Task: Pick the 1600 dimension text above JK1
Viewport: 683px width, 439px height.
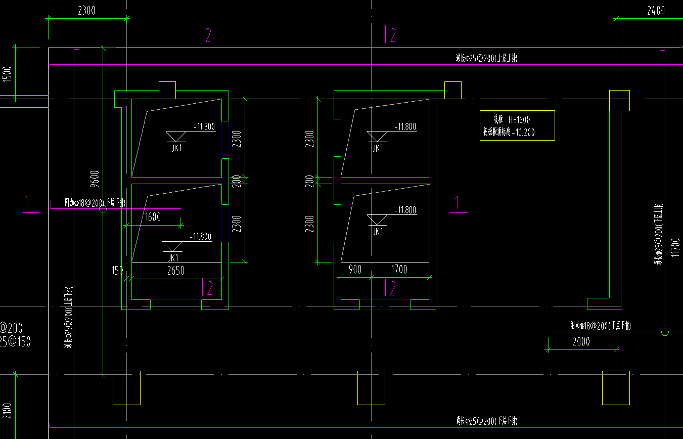Action: tap(153, 217)
